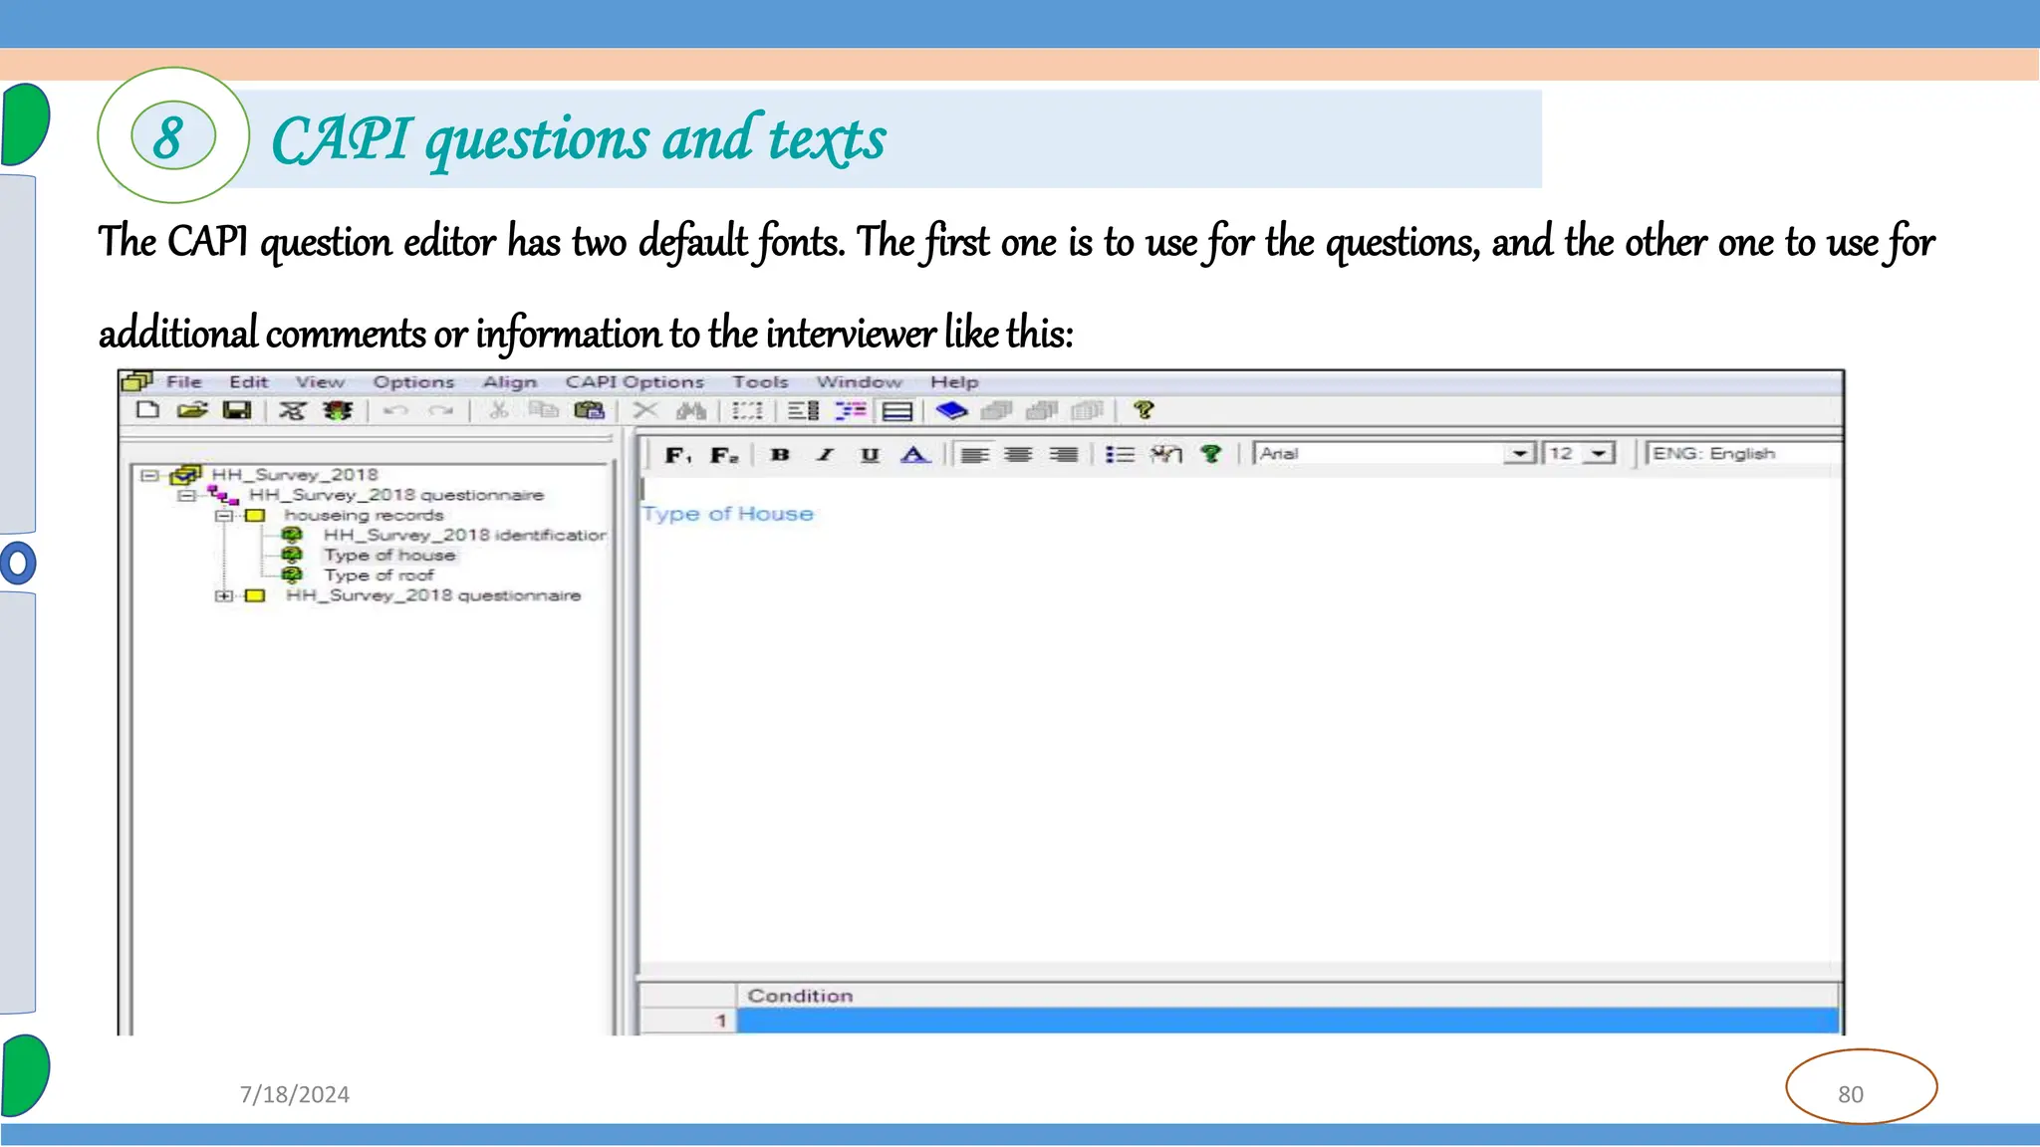Viewport: 2040px width, 1147px height.
Task: Select HH_Survey_2018 root tree item
Action: coord(295,475)
